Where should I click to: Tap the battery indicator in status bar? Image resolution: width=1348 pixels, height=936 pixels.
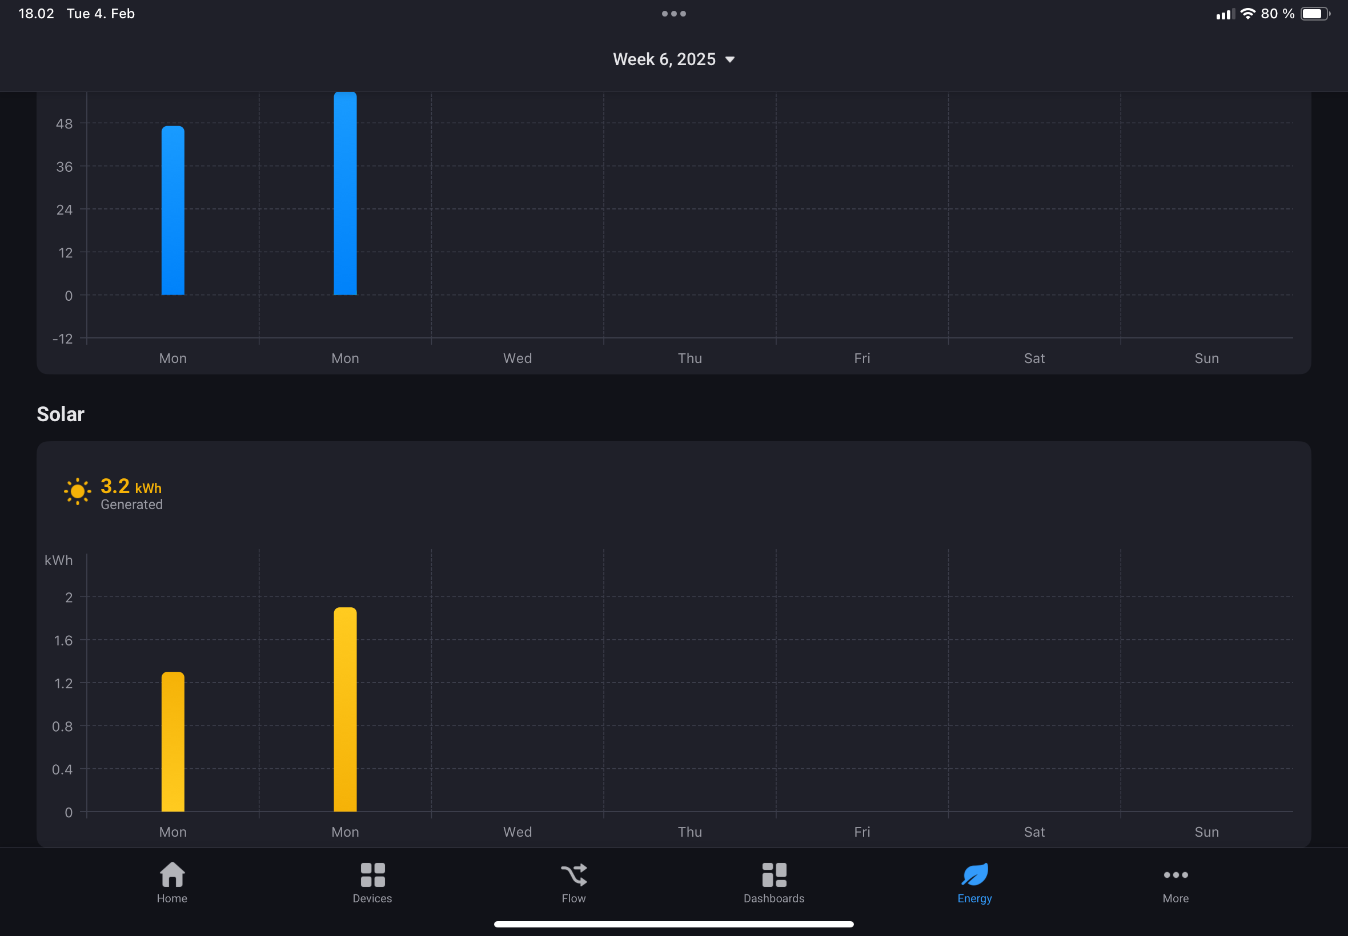(1314, 14)
